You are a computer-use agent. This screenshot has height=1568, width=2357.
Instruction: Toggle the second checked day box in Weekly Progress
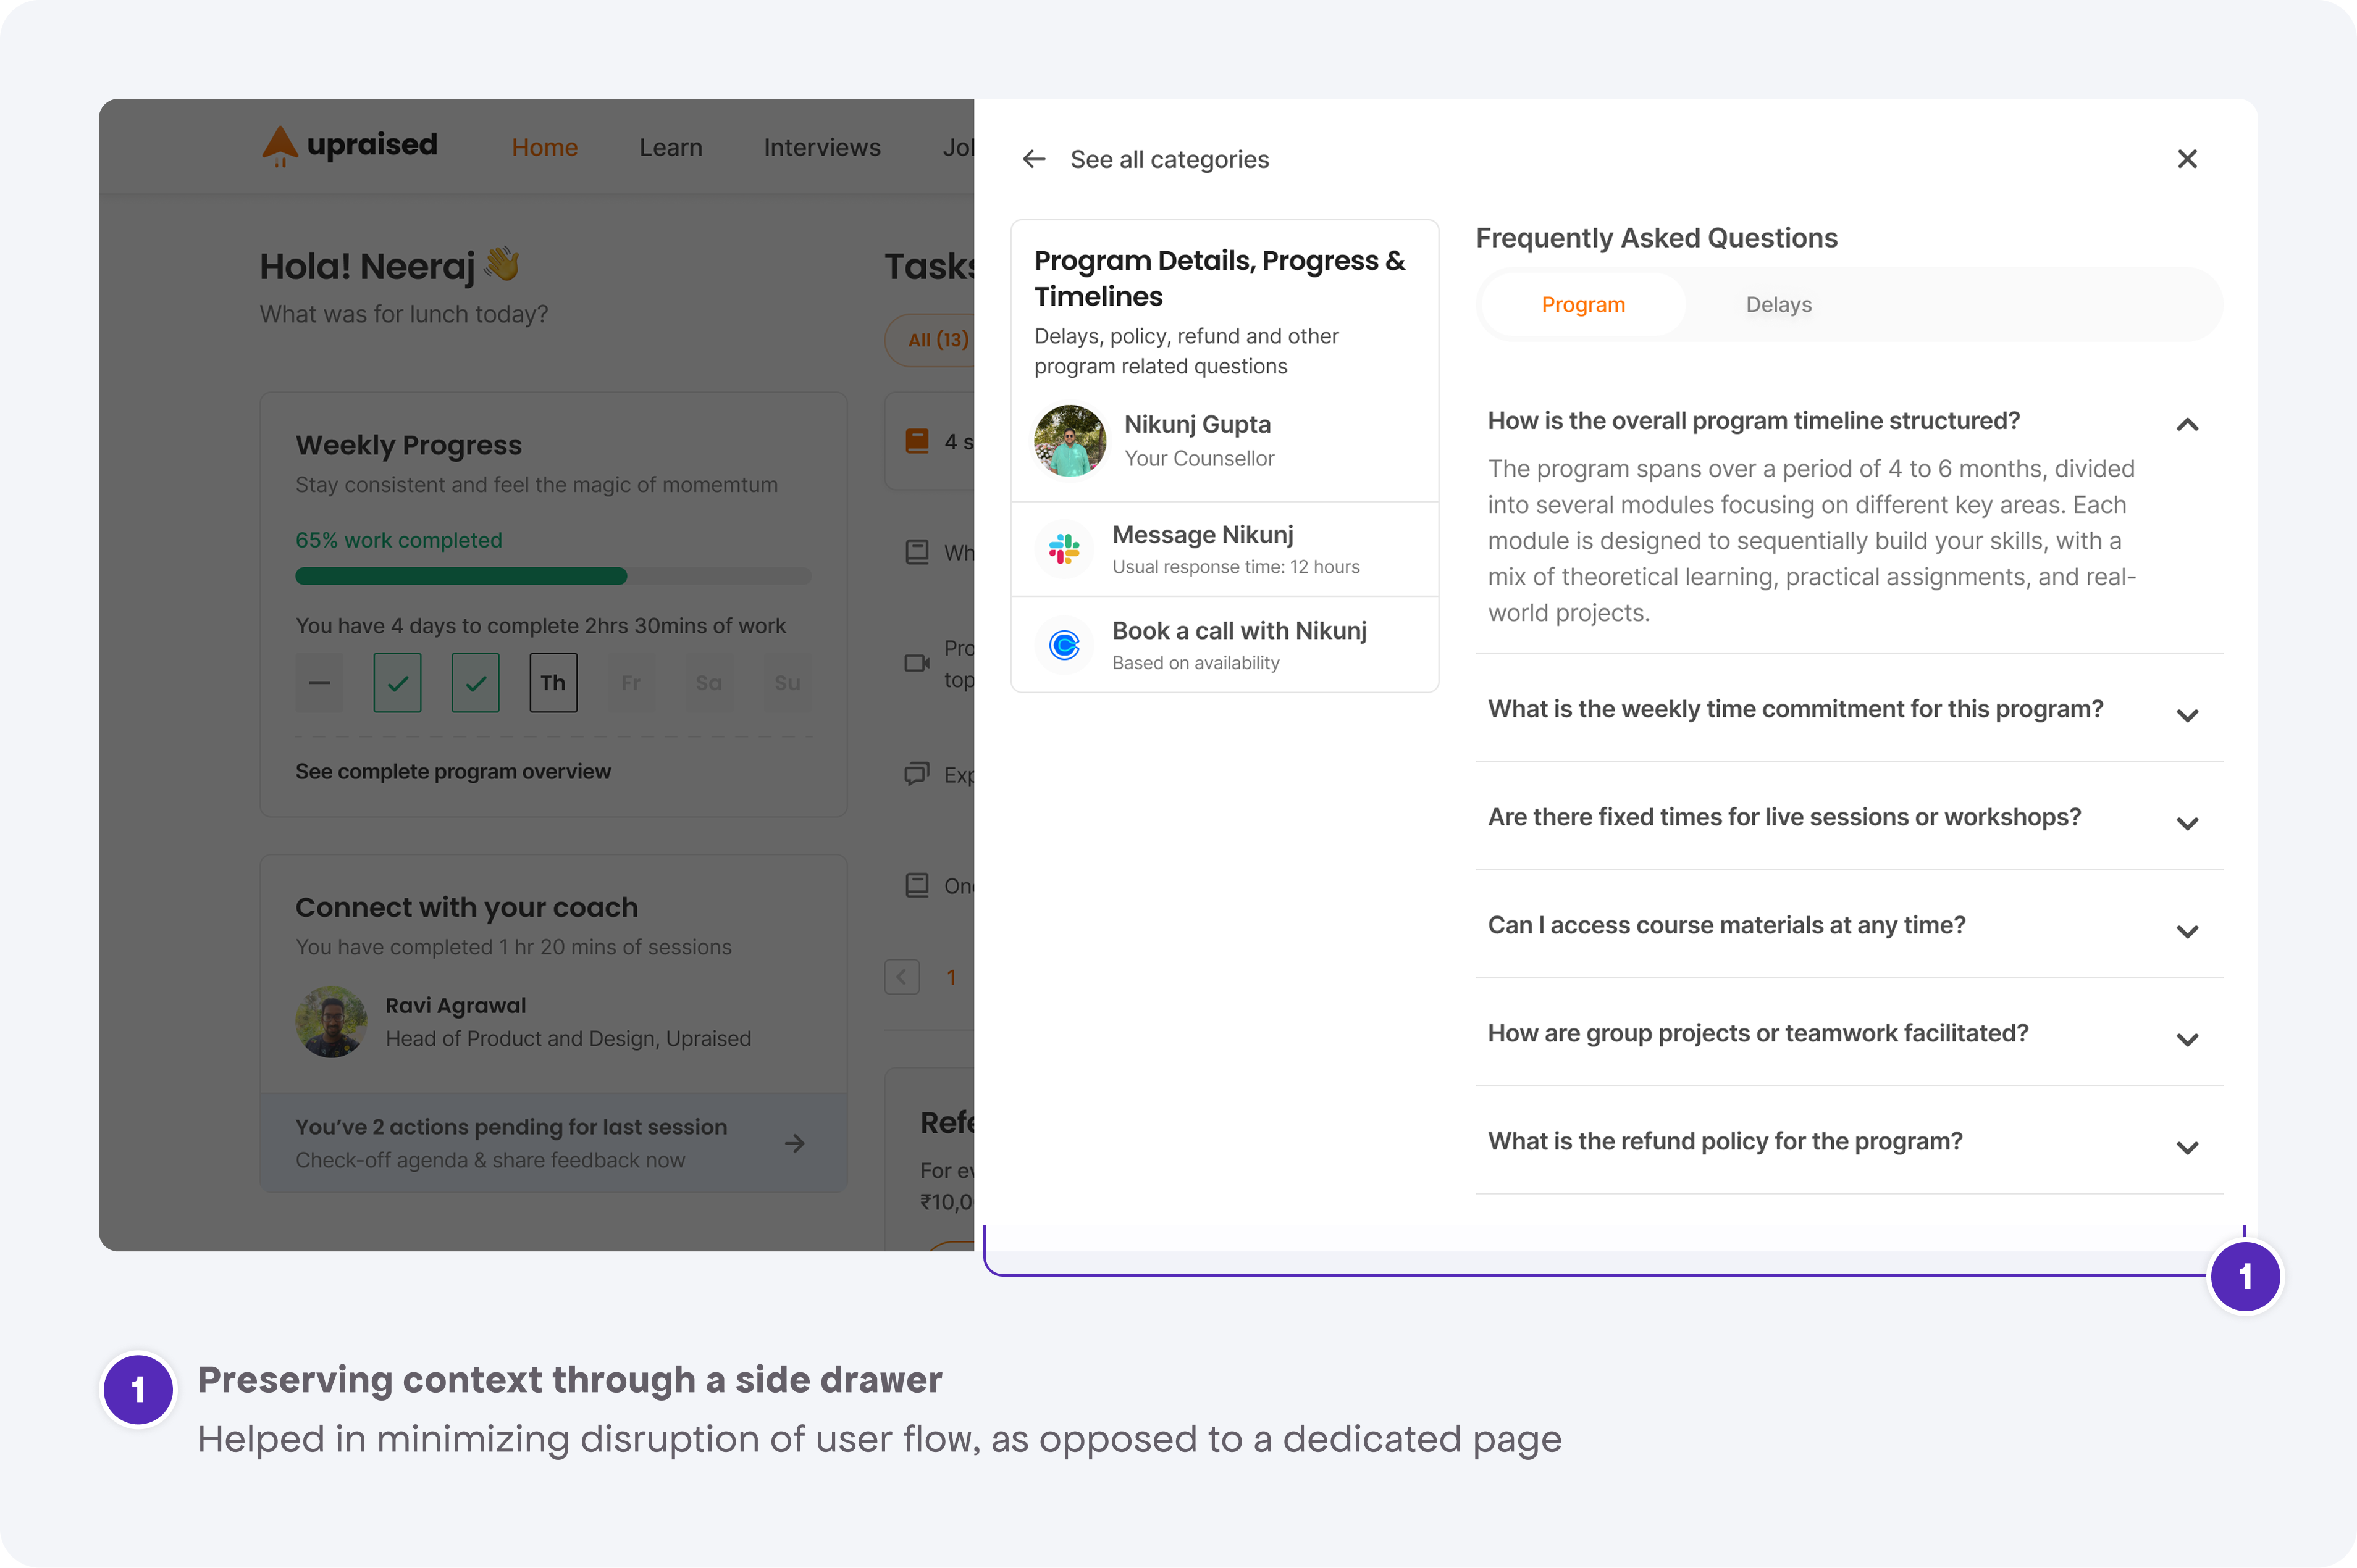tap(475, 683)
